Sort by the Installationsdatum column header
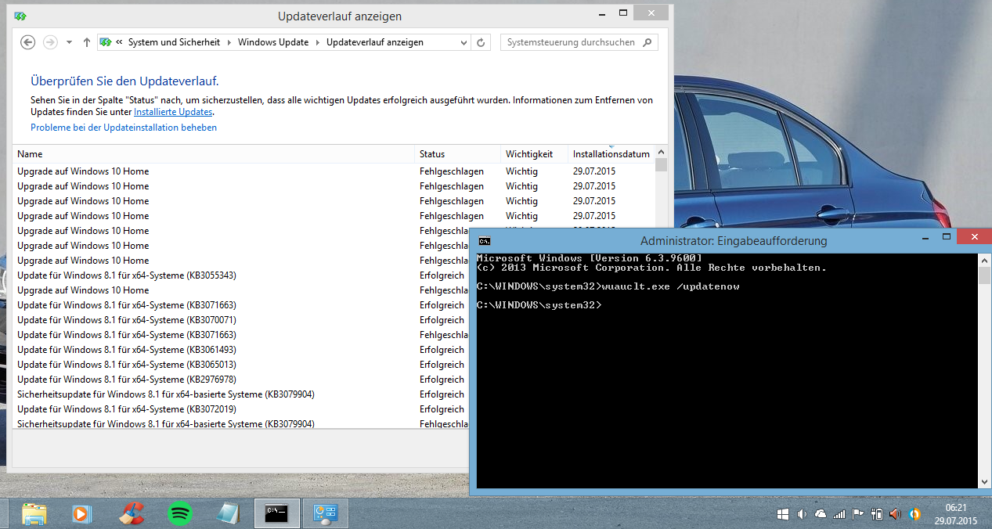 point(611,154)
